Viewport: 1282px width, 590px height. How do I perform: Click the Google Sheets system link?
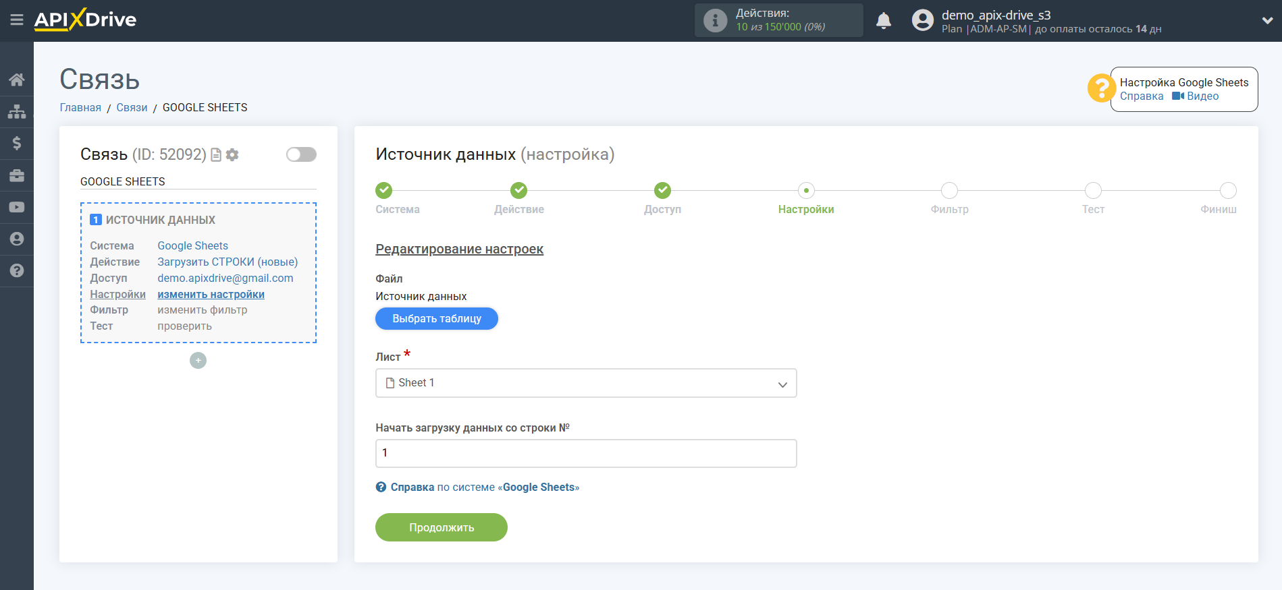(x=192, y=245)
